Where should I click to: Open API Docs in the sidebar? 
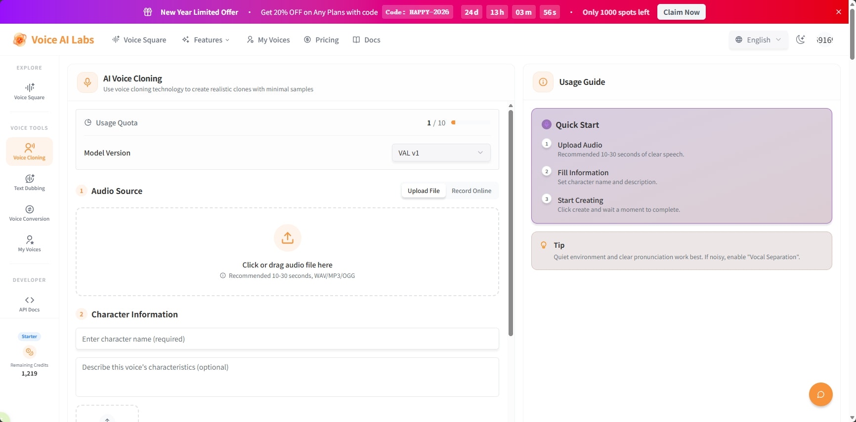pyautogui.click(x=29, y=304)
